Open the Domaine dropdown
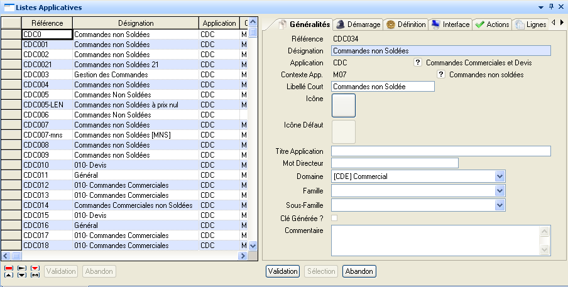The image size is (568, 287). tap(500, 176)
